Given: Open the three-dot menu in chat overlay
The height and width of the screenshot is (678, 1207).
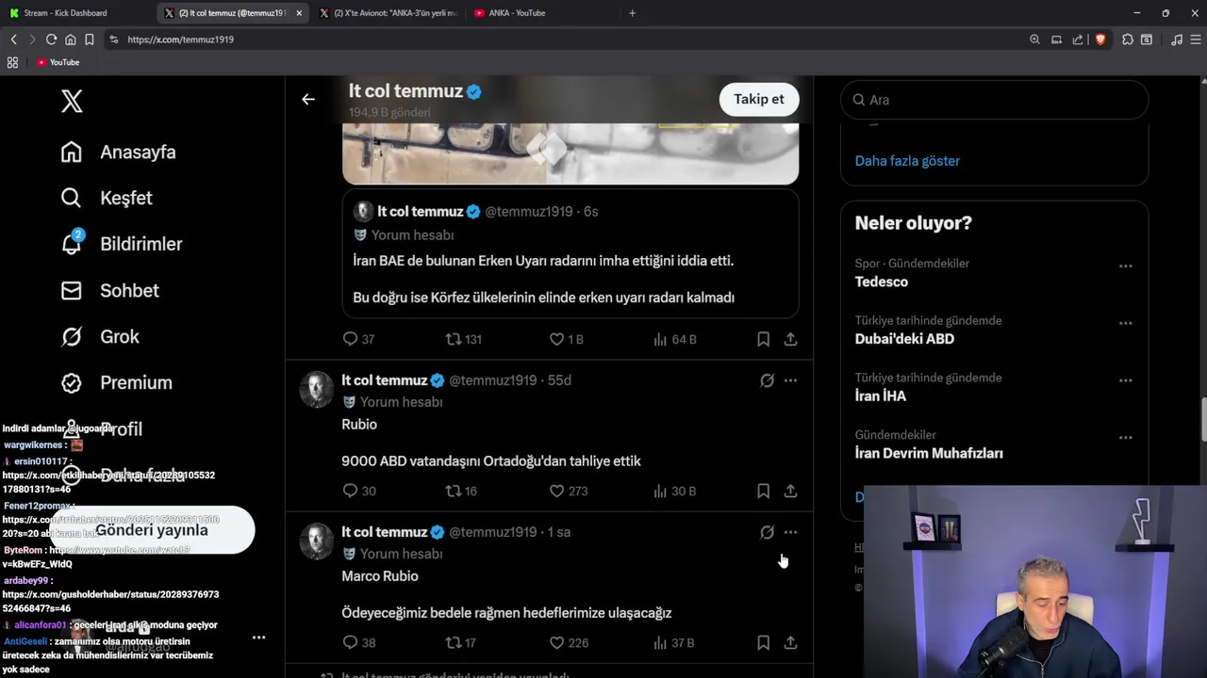Looking at the screenshot, I should click(x=258, y=638).
